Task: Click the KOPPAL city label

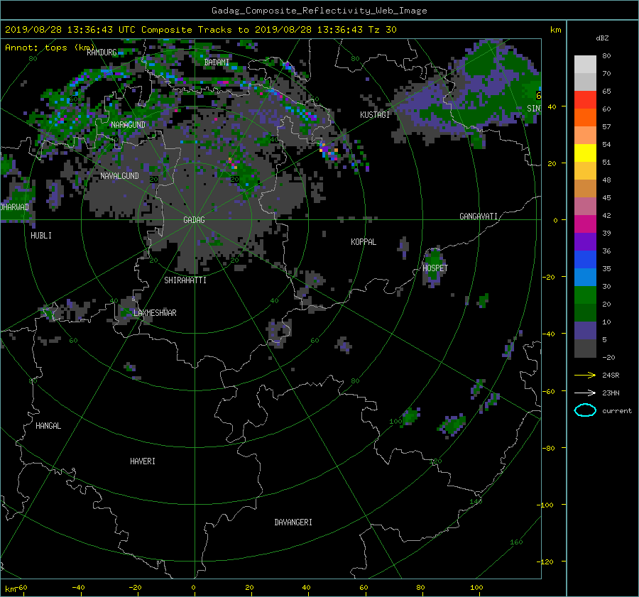Action: 364,242
